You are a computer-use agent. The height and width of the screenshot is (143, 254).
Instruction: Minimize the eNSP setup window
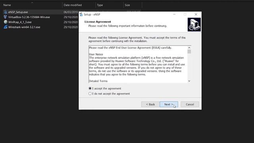coord(174,14)
